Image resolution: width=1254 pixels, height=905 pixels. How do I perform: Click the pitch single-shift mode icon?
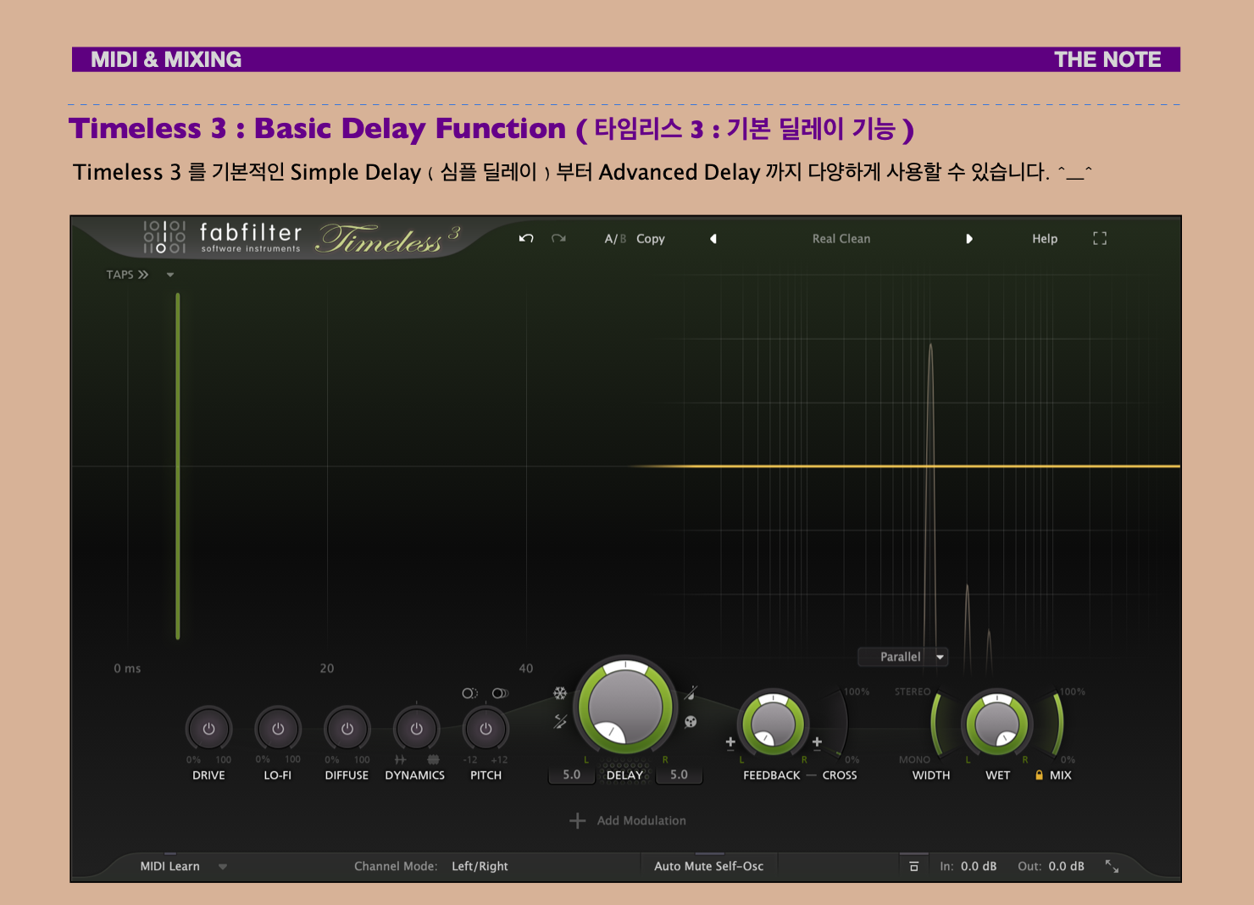[469, 693]
